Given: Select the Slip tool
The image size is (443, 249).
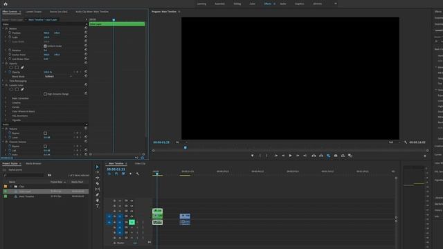Looking at the screenshot, I should click(x=98, y=189).
